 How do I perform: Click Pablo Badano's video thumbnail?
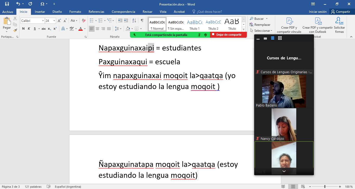[284, 91]
